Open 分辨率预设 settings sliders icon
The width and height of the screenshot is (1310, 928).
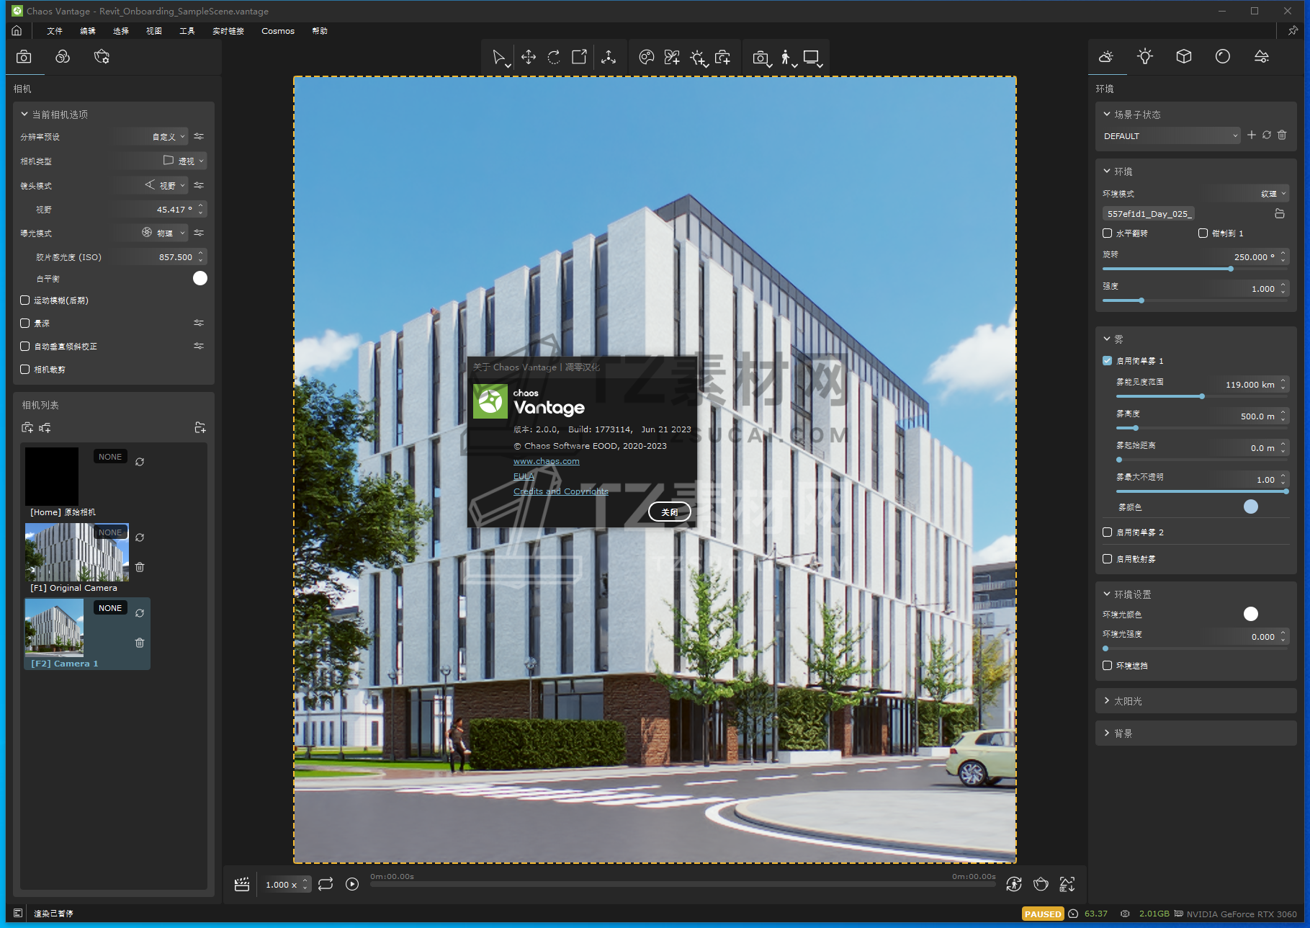tap(199, 136)
